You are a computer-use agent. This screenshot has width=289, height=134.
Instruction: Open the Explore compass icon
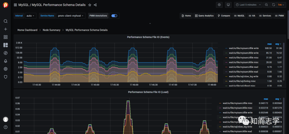(x=6, y=53)
